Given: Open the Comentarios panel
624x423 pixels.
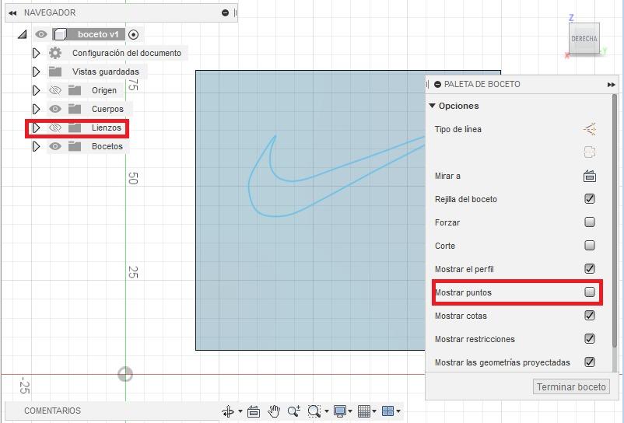Looking at the screenshot, I should coord(52,411).
